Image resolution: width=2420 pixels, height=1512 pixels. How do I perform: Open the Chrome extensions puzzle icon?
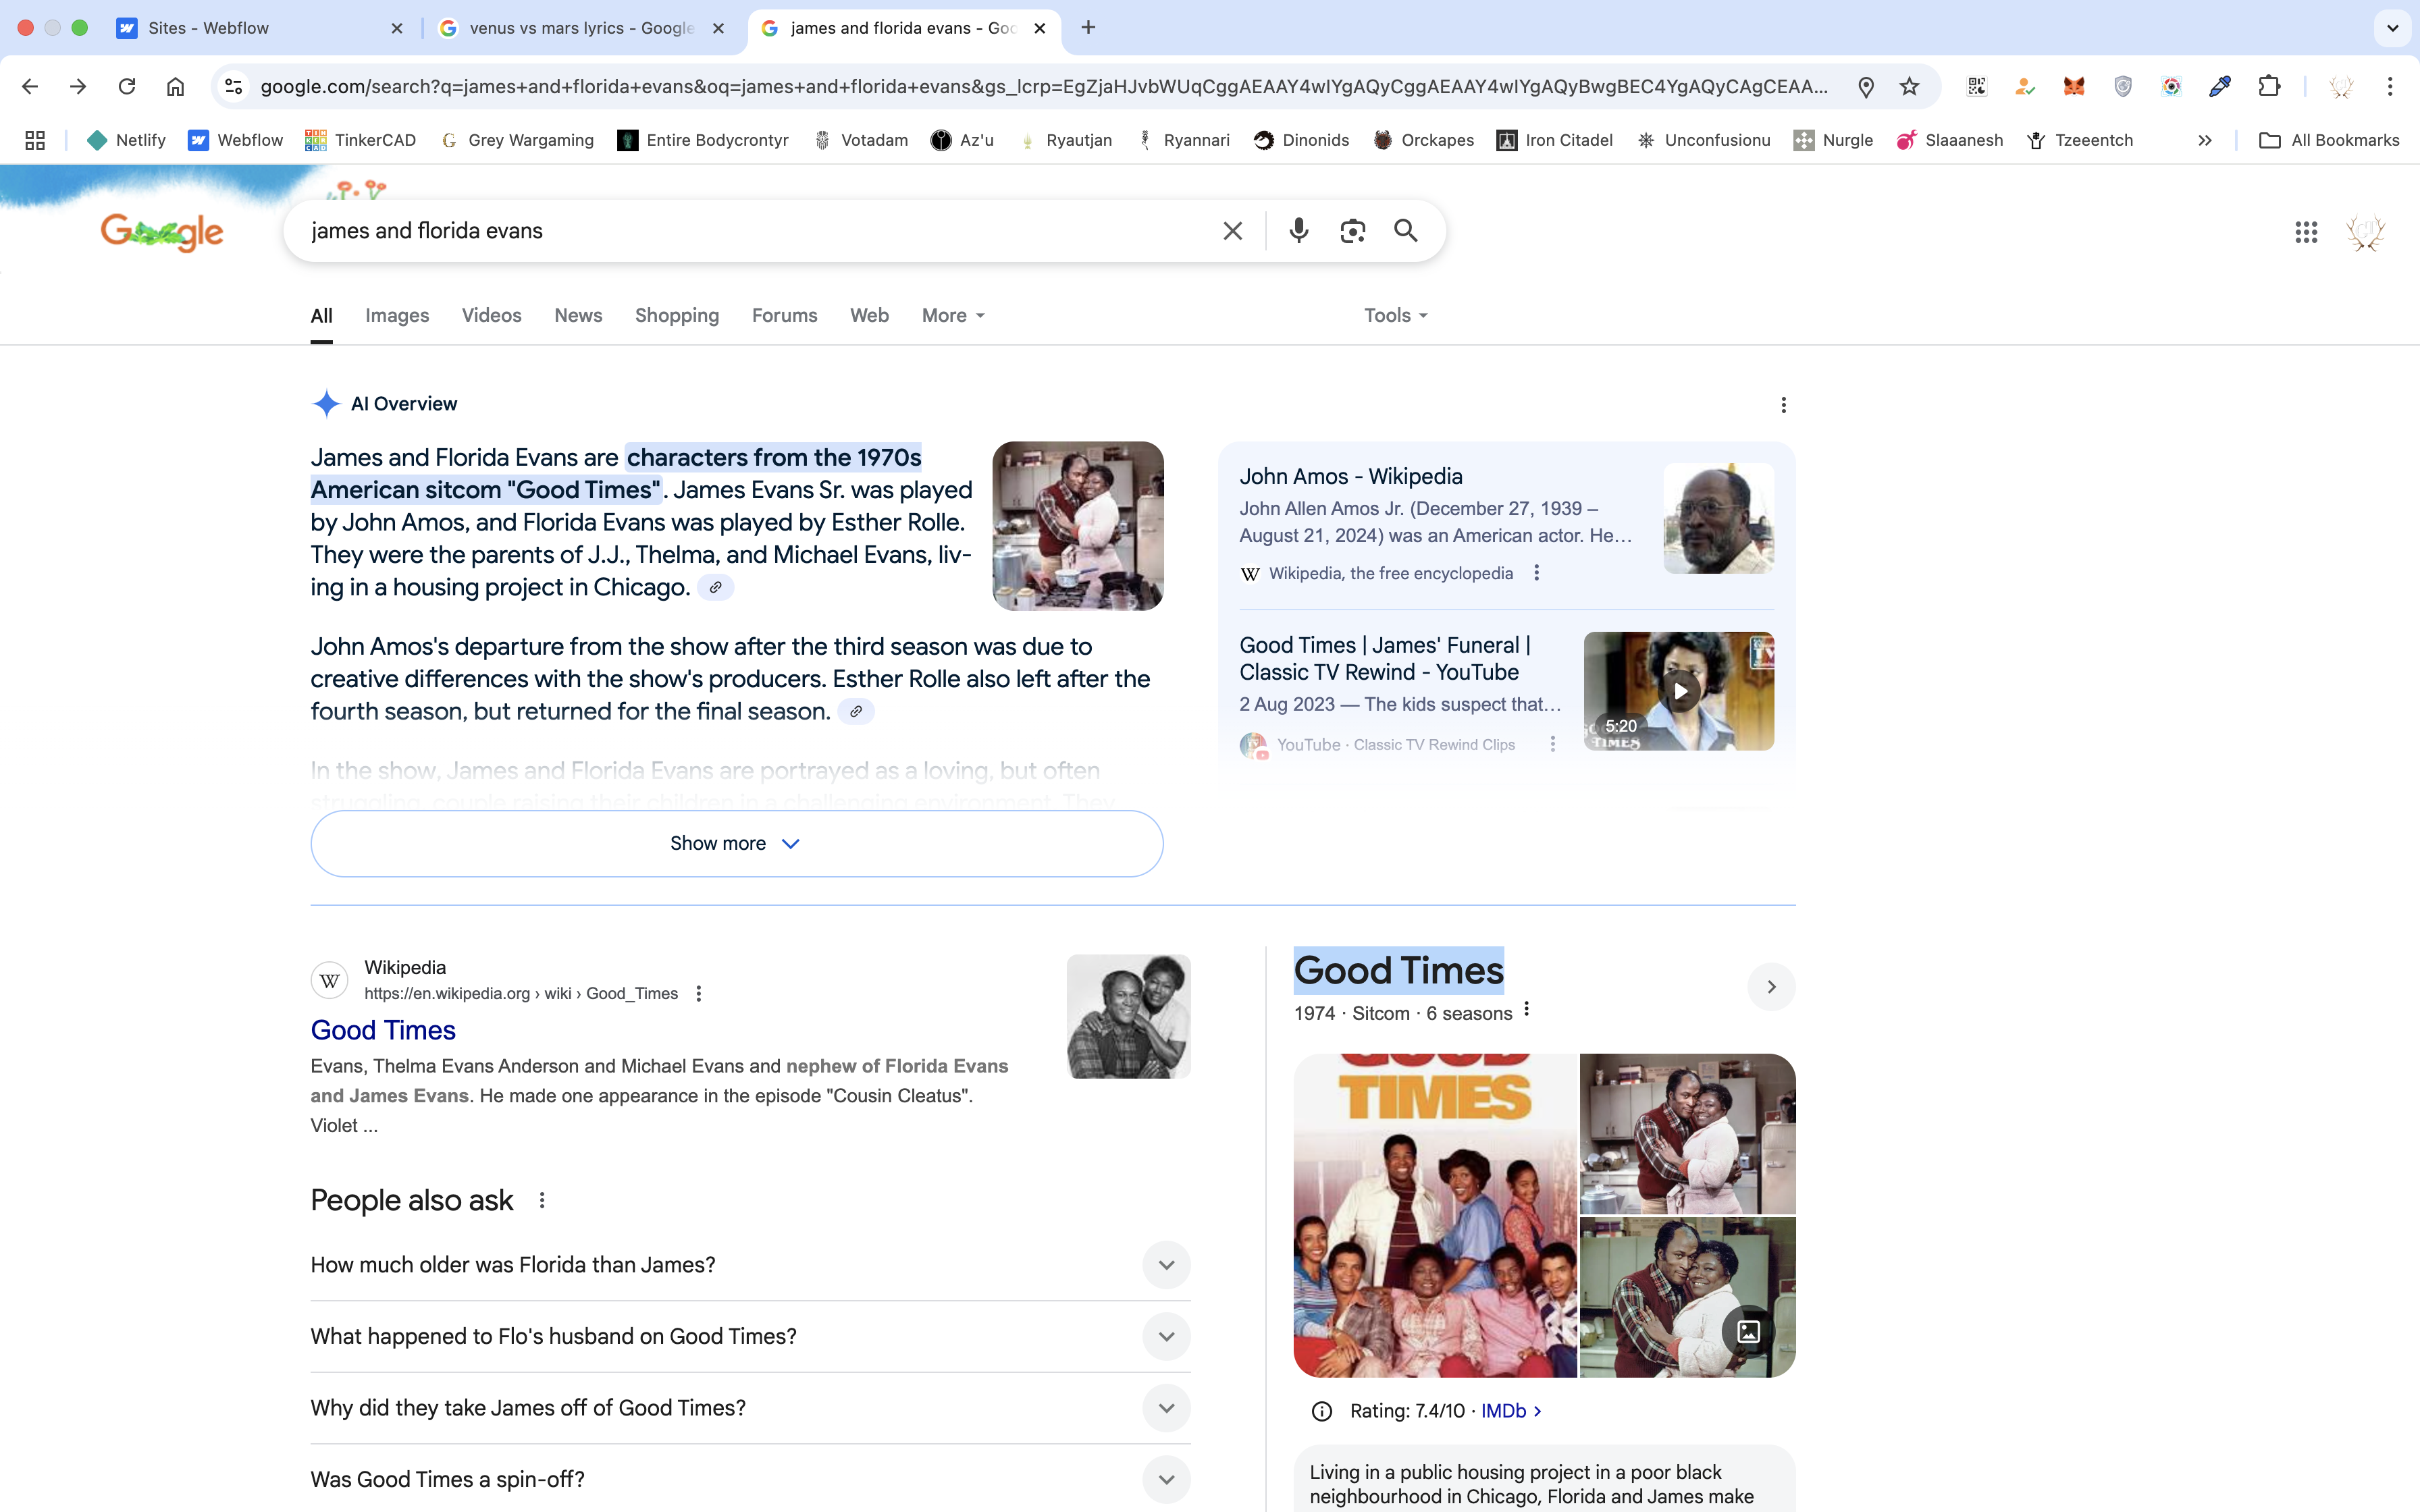2269,87
